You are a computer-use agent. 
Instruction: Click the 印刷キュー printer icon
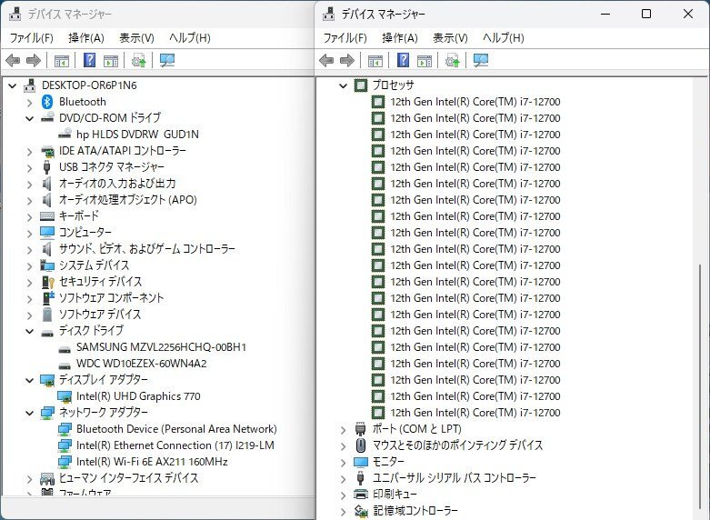point(360,495)
